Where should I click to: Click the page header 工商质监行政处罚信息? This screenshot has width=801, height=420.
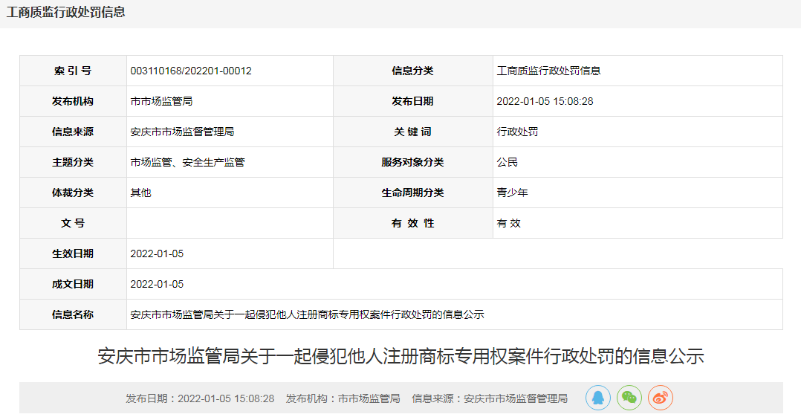point(66,12)
